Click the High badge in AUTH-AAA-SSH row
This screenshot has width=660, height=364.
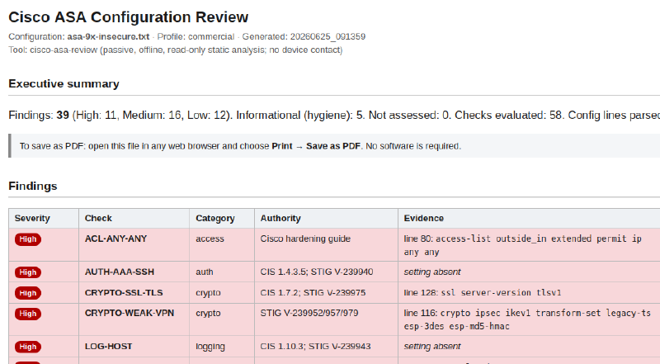pos(28,272)
